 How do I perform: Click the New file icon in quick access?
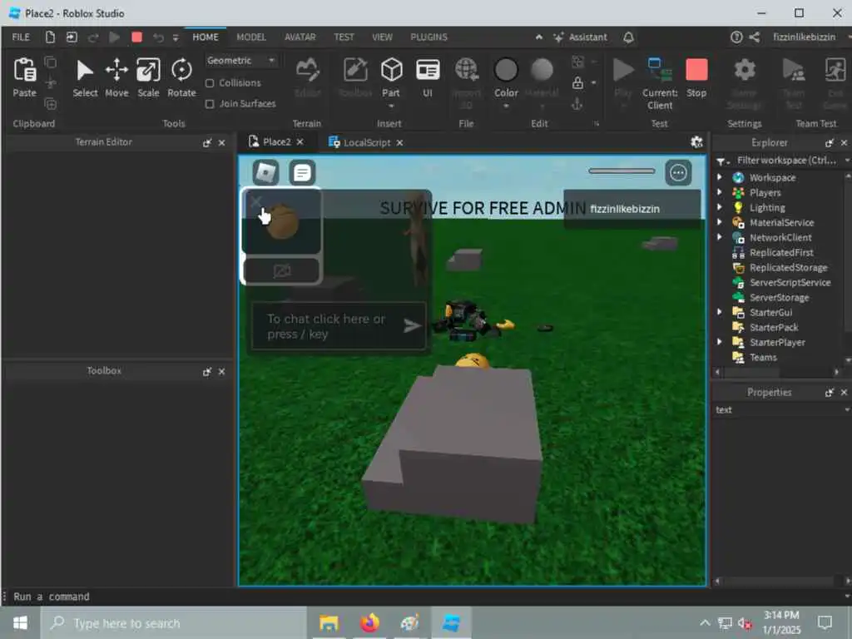pos(50,37)
